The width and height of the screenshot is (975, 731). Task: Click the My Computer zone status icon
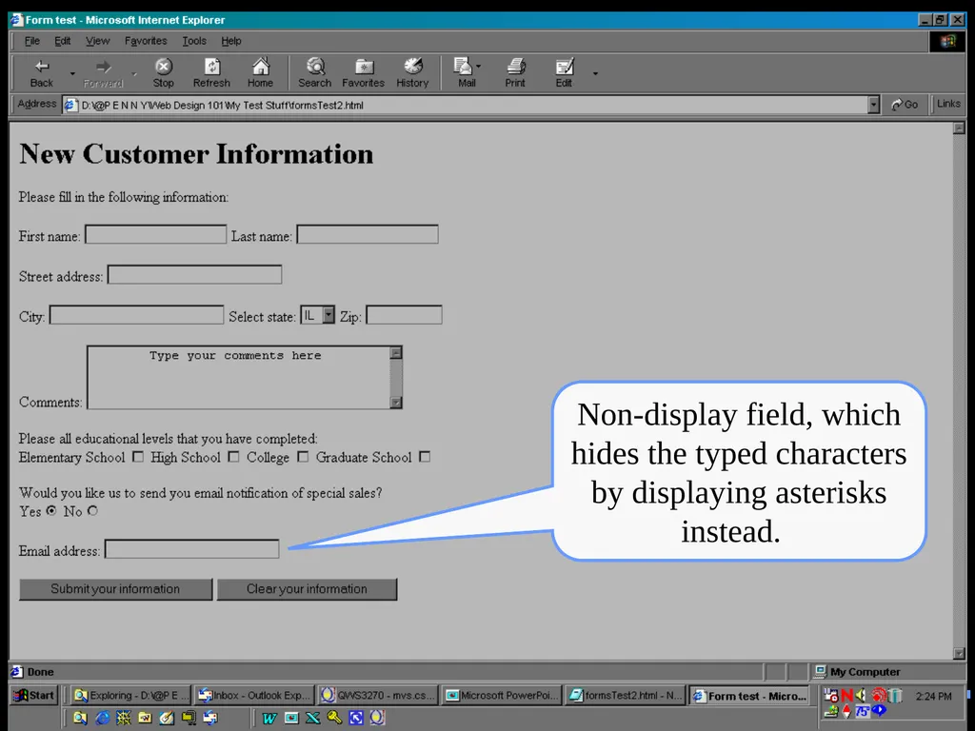(x=821, y=671)
